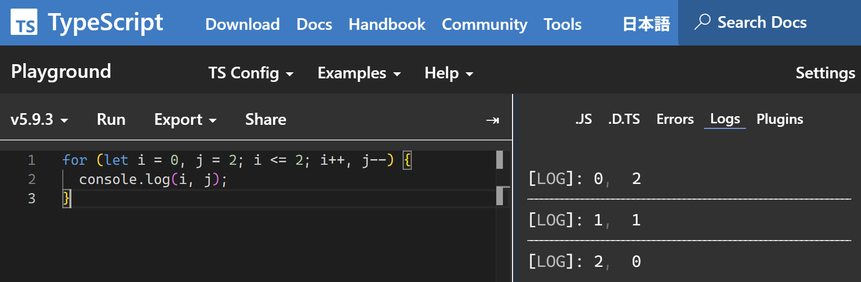The height and width of the screenshot is (282, 861).
Task: Click line number 2 in editor
Action: point(31,179)
